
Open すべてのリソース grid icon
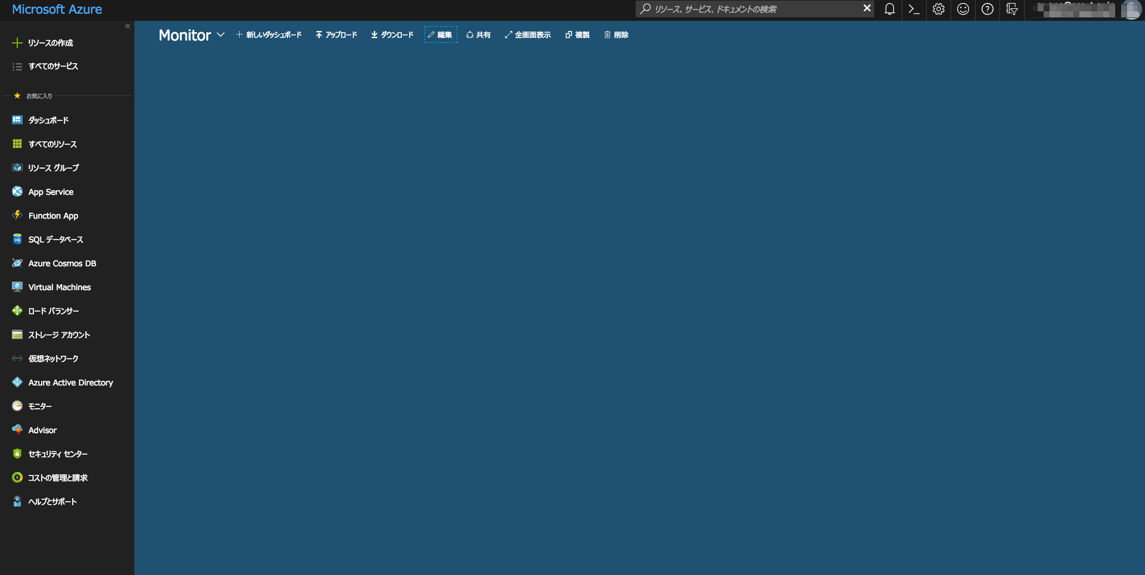point(17,144)
